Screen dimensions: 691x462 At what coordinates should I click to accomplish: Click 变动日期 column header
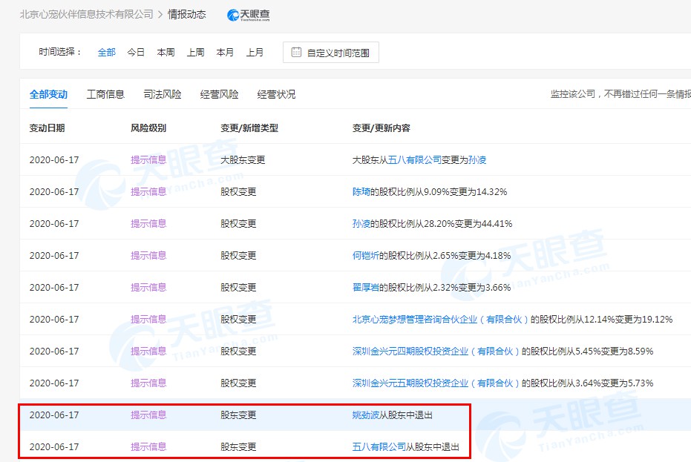[48, 128]
